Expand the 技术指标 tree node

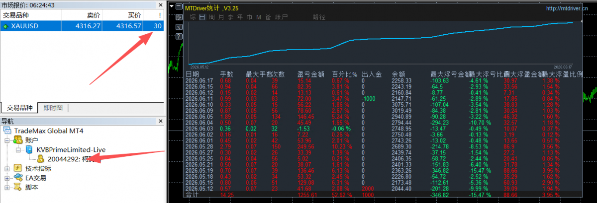pos(7,169)
